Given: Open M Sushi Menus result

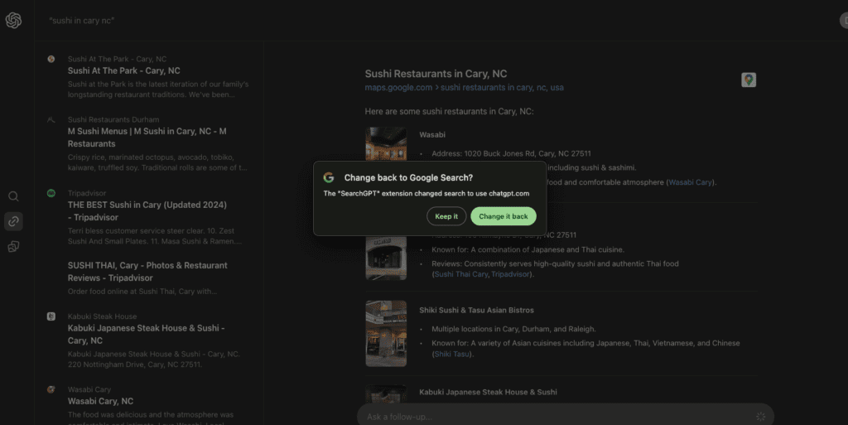Looking at the screenshot, I should coord(147,138).
